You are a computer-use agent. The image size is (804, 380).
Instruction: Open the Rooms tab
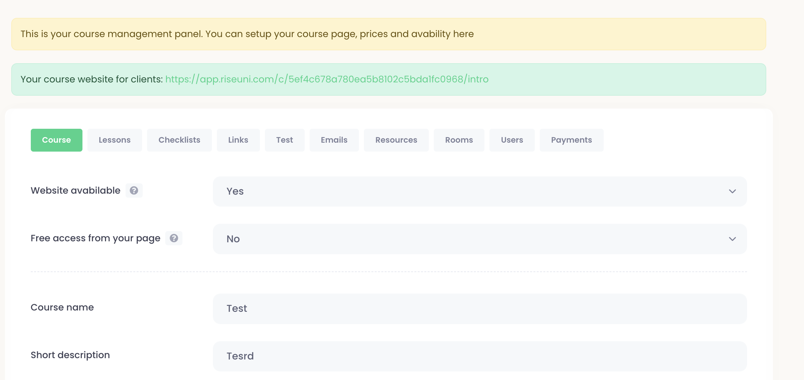459,140
